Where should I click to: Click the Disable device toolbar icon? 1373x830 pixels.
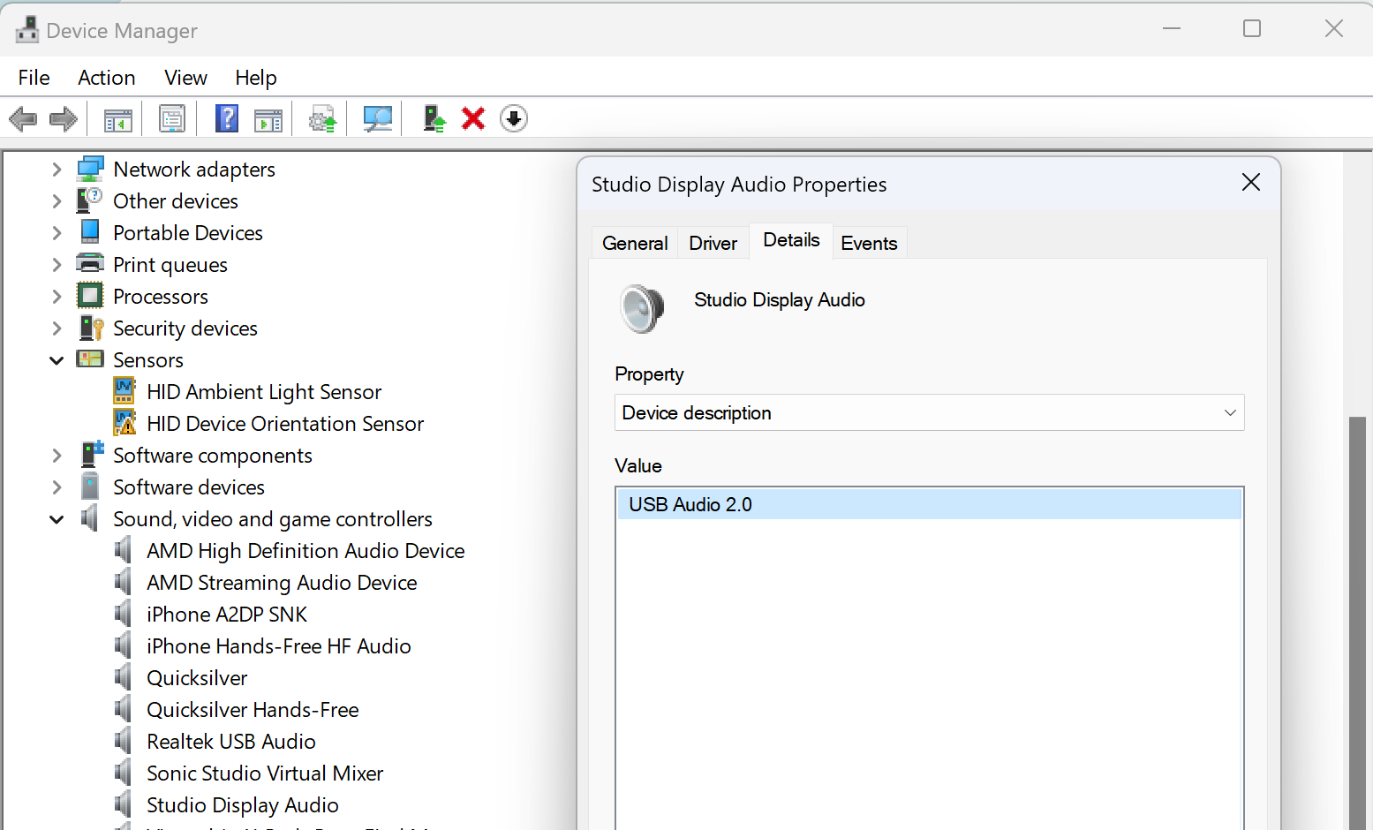[x=513, y=118]
